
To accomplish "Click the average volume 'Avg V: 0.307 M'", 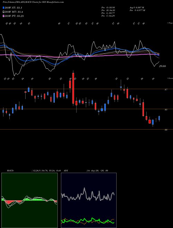I will (x=137, y=8).
